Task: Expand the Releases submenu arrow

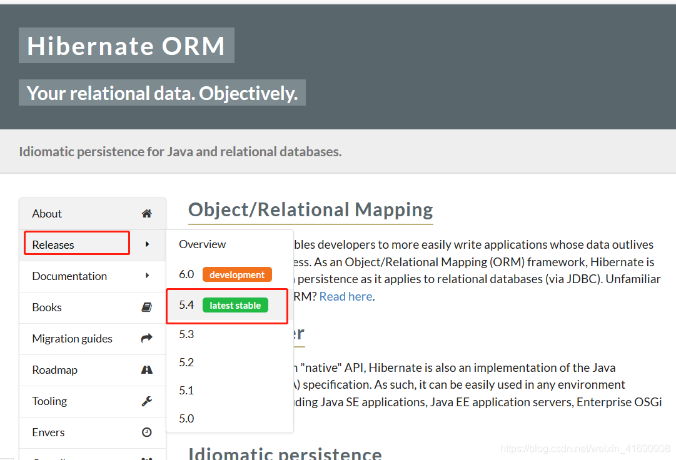Action: (x=147, y=244)
